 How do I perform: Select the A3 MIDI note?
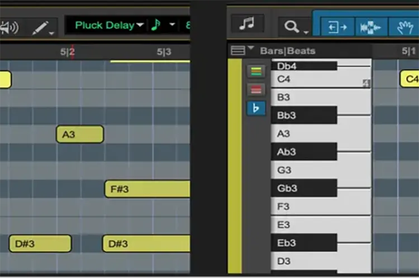click(x=80, y=134)
